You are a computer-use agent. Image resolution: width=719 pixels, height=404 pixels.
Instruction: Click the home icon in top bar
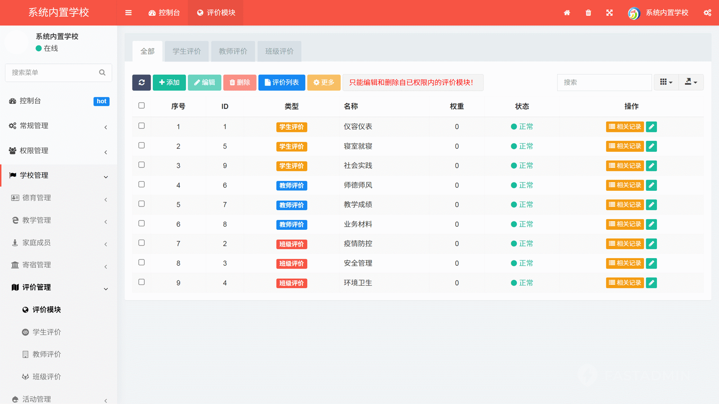coord(567,13)
